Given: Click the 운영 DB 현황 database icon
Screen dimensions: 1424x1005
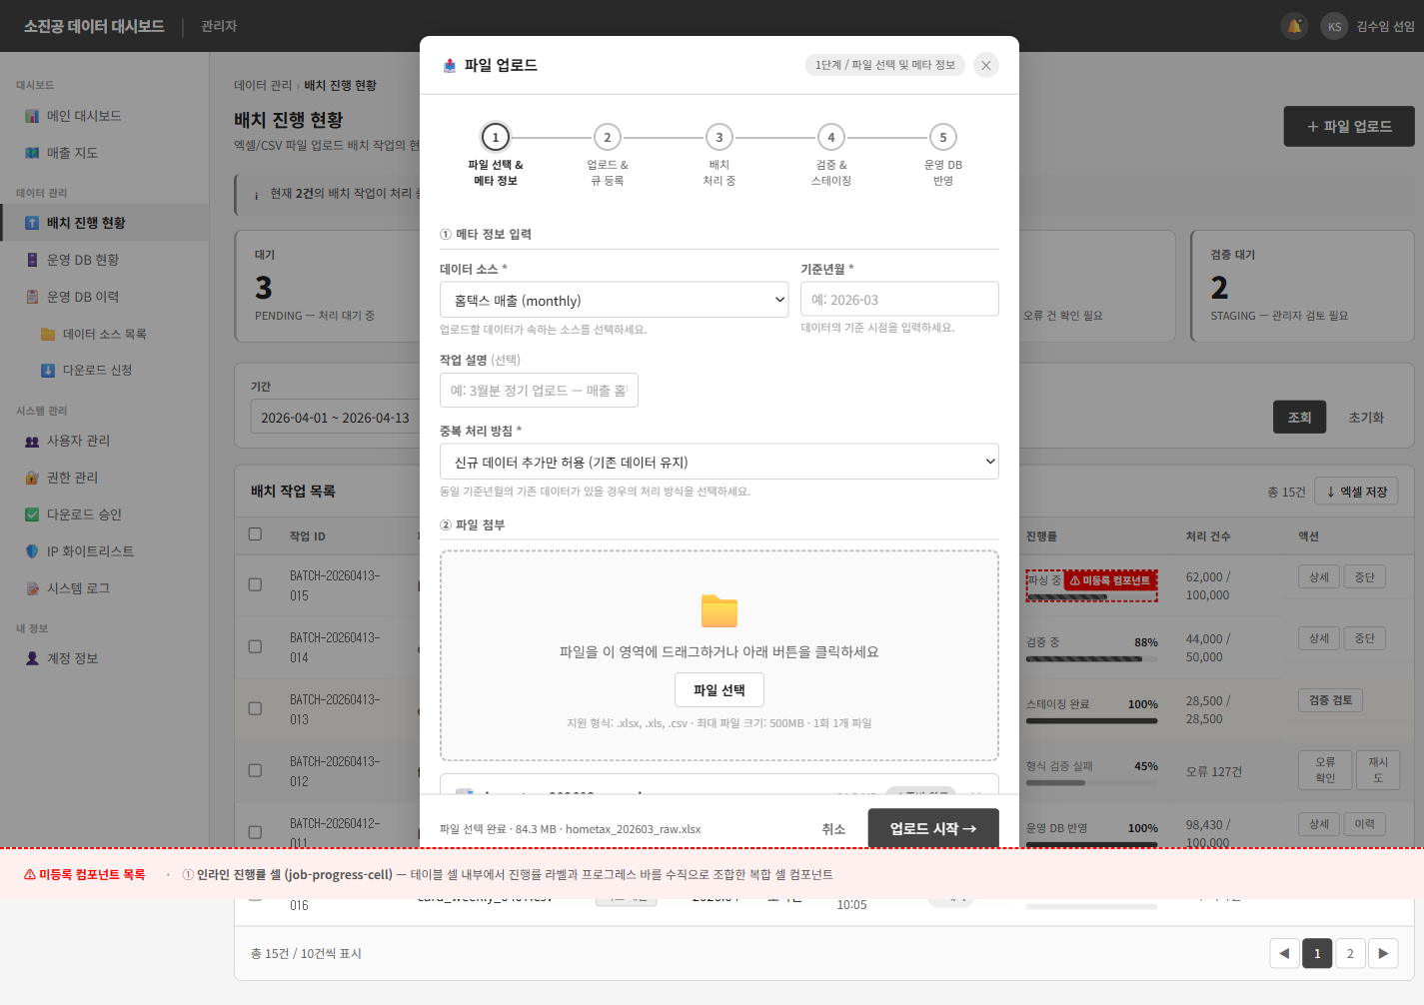Looking at the screenshot, I should [32, 260].
